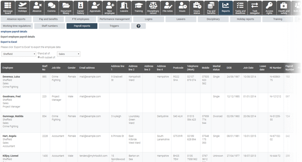Click employee name Hart, Angela
Viewport: 302px width, 162px height.
pos(9,136)
